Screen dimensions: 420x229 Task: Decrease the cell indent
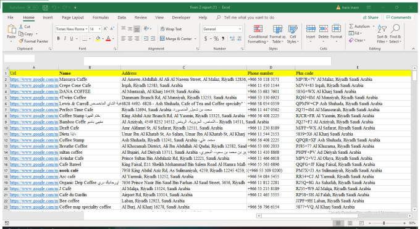click(146, 38)
